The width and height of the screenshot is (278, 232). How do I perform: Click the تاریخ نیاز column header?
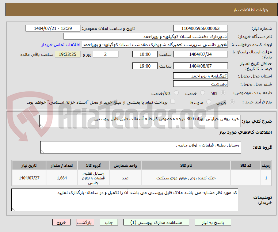tap(29, 166)
